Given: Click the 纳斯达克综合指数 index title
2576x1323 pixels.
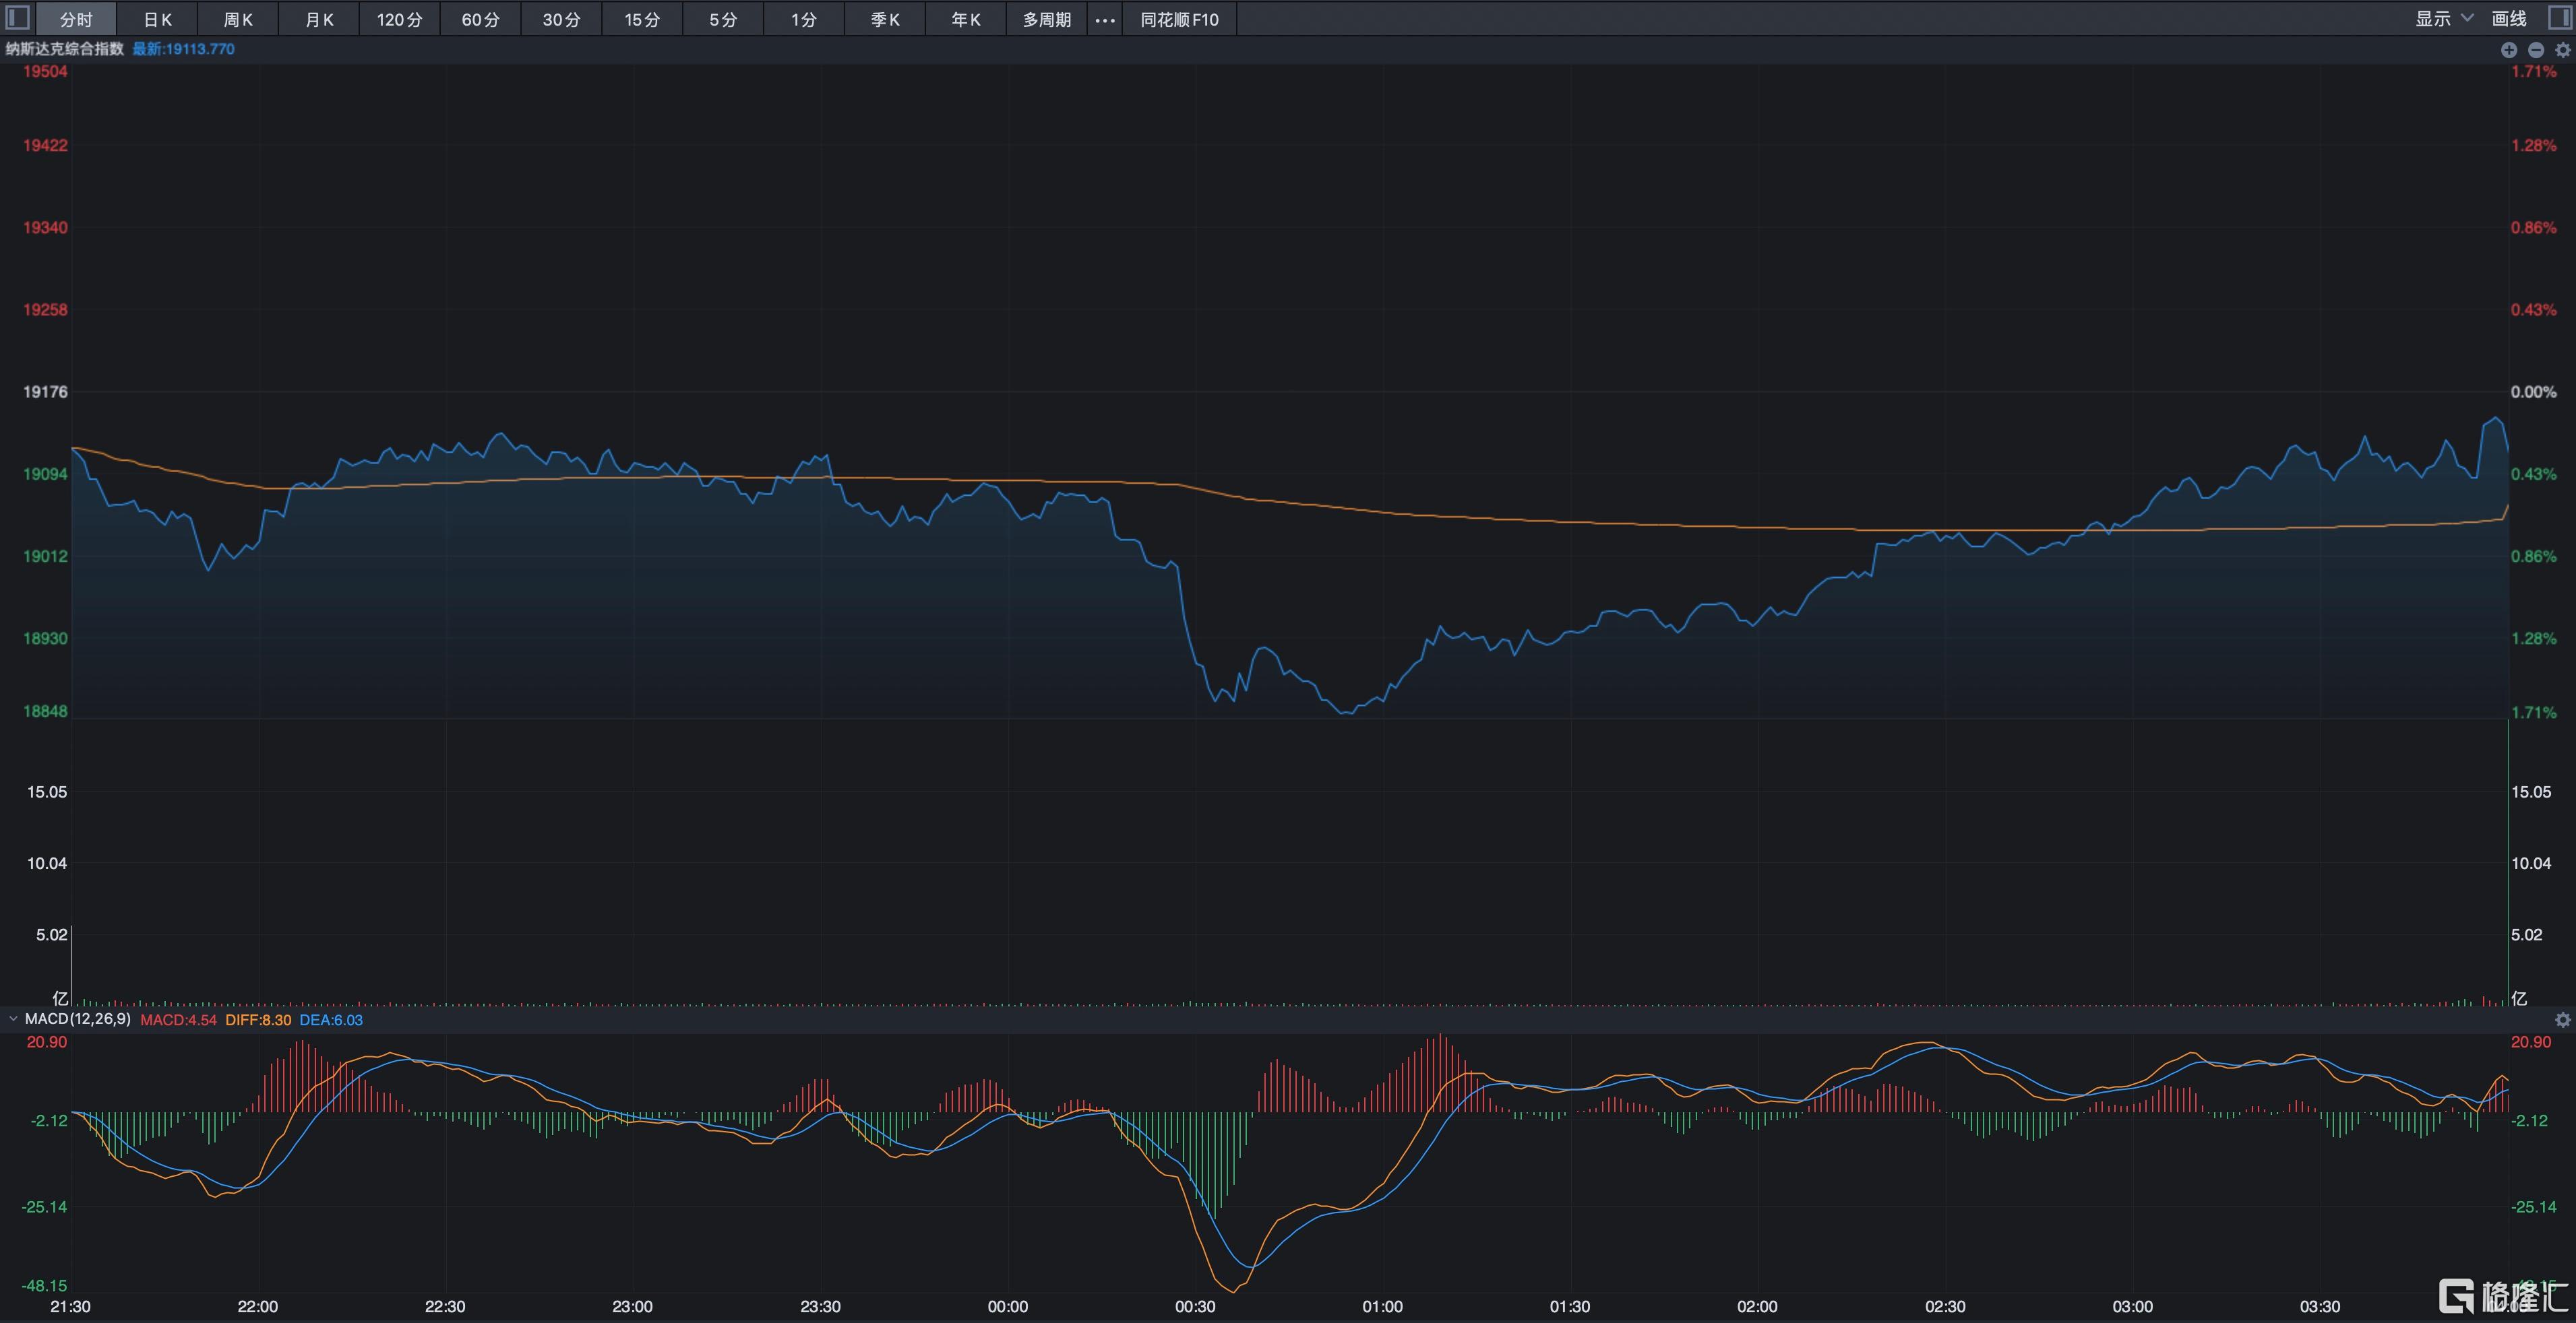Looking at the screenshot, I should click(65, 49).
